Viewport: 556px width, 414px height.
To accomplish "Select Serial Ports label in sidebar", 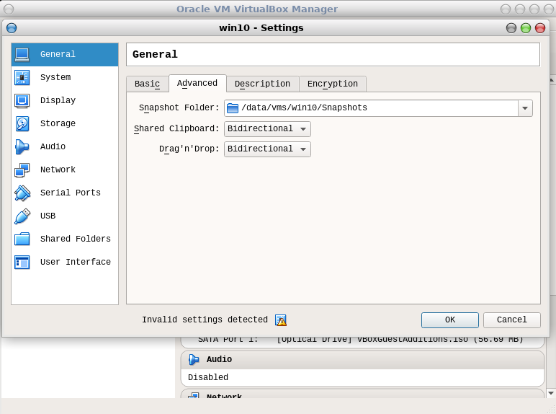I will tap(71, 193).
